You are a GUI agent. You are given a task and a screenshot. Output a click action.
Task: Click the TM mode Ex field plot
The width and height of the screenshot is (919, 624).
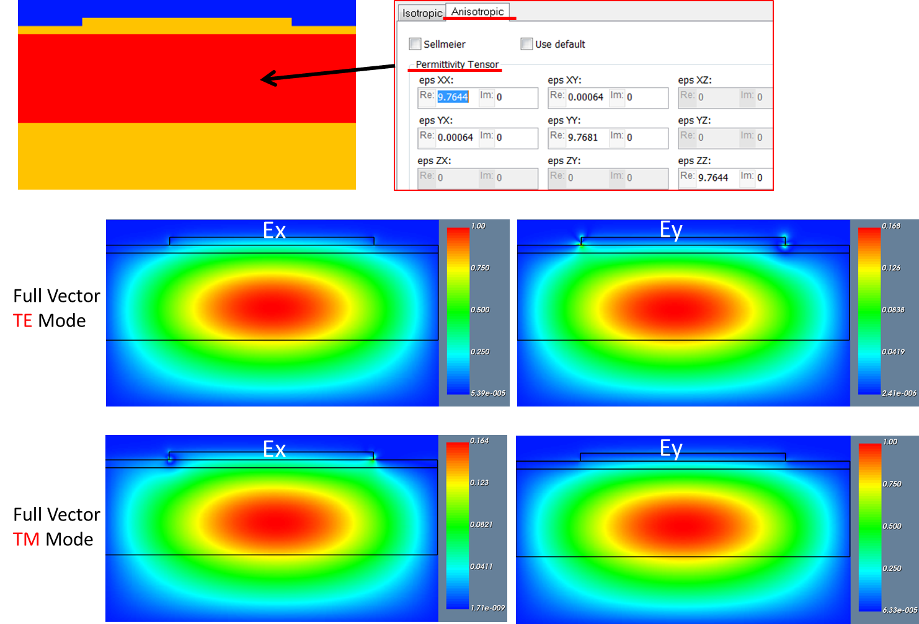click(272, 528)
